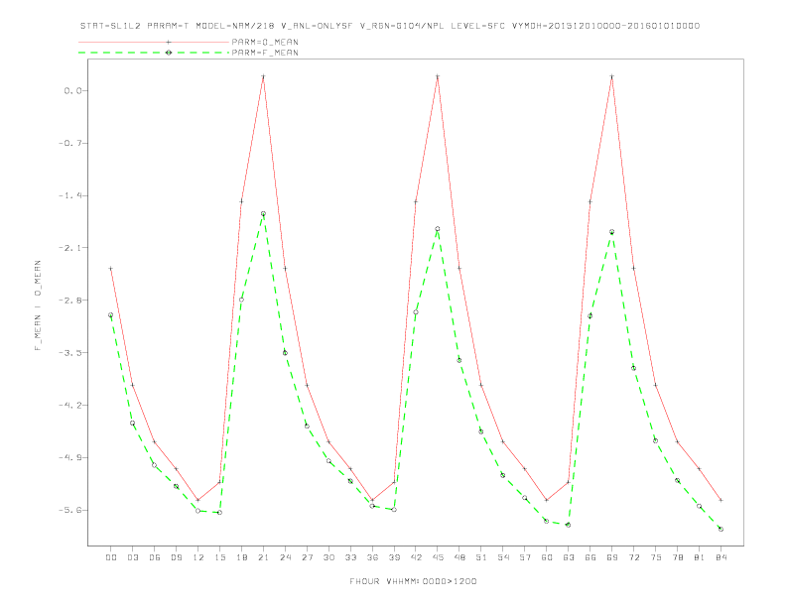Image resolution: width=786 pixels, height=607 pixels.
Task: Click the chart title starting with STAT=SL1L2
Action: tap(390, 26)
